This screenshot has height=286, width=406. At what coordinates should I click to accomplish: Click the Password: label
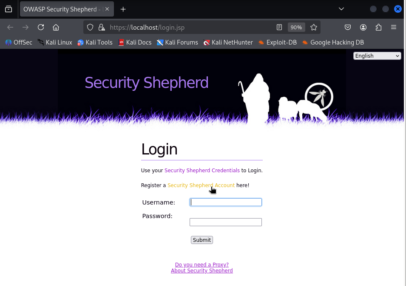157,216
